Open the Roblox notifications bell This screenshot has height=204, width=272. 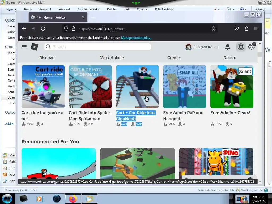tap(228, 47)
